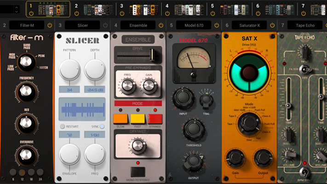Open the Tape Echo module selector
The width and height of the screenshot is (327, 184).
coord(305,25)
